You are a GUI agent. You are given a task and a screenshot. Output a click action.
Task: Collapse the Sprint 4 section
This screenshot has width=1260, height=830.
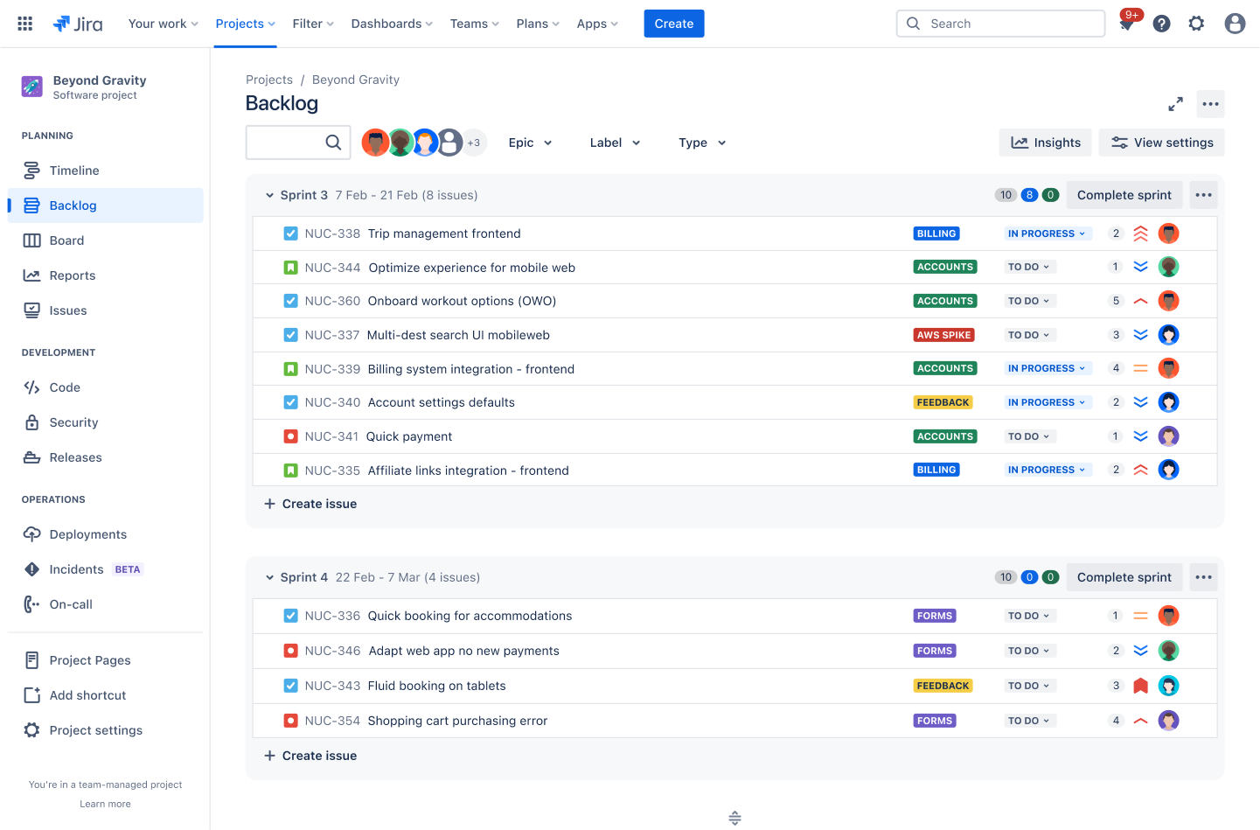pyautogui.click(x=269, y=577)
